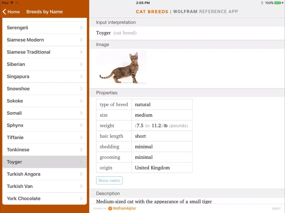
Task: Click the Bluetooth status icon
Action: [262, 3]
